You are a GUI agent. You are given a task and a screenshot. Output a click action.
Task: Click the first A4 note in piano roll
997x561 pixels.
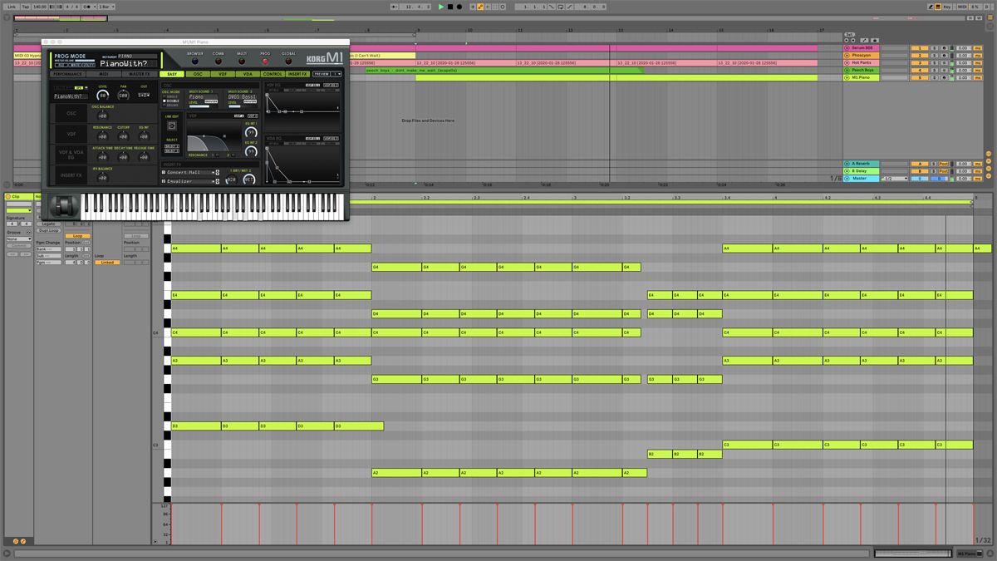point(196,249)
